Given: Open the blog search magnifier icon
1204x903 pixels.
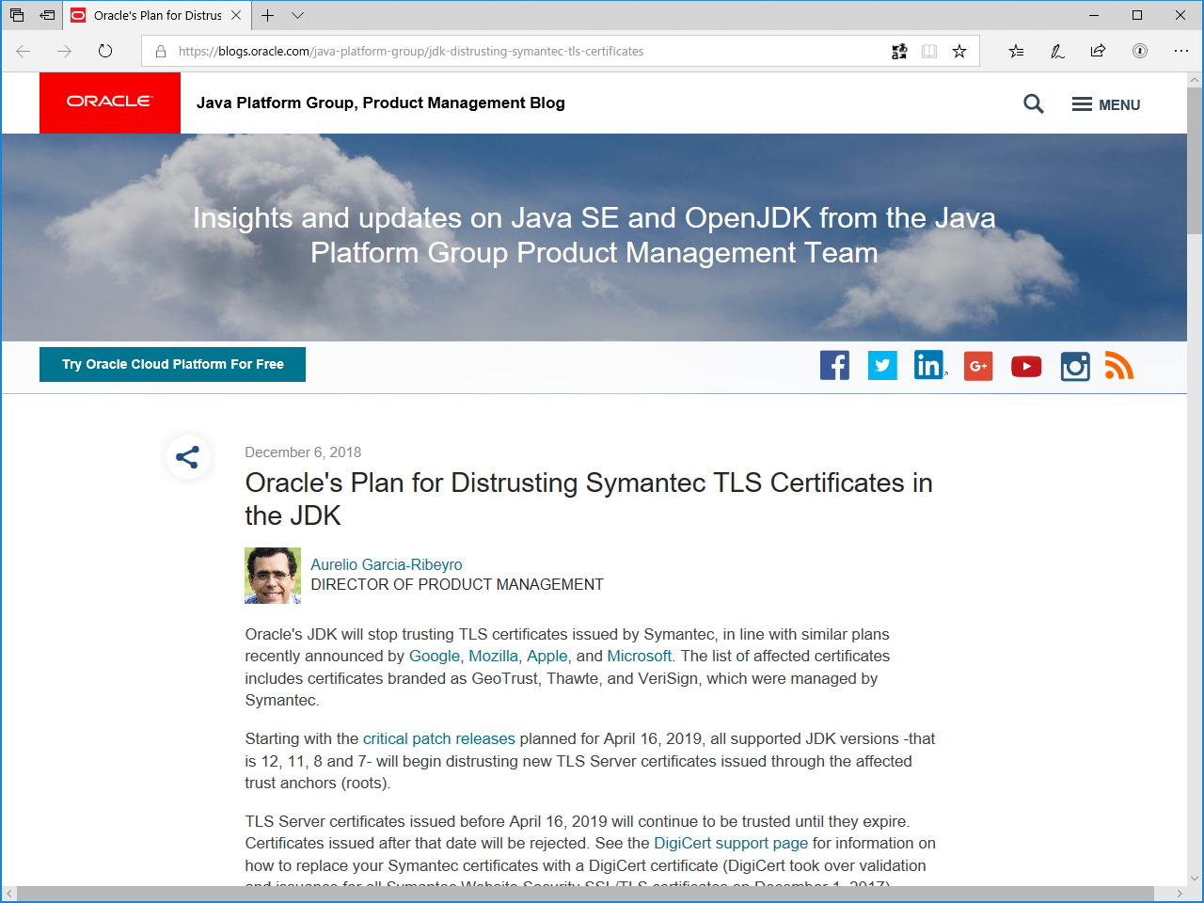Looking at the screenshot, I should pyautogui.click(x=1033, y=103).
